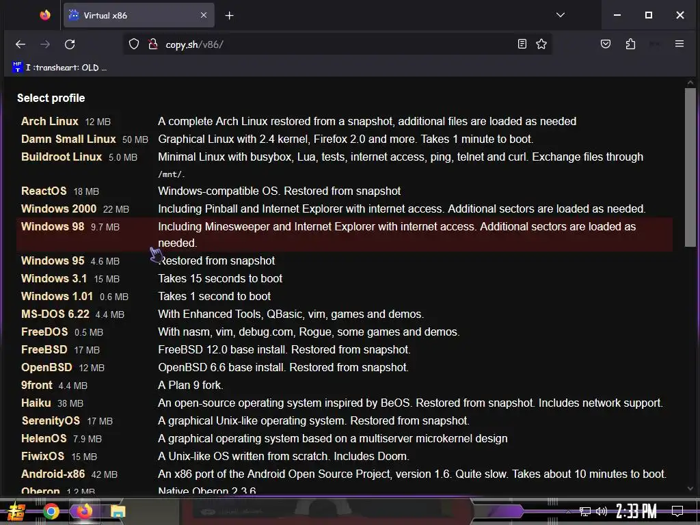Launch the ReactOS profile
This screenshot has width=700, height=525.
[44, 191]
